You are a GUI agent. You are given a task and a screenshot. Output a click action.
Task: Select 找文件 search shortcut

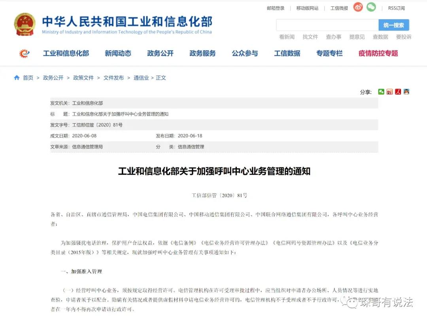(310, 37)
